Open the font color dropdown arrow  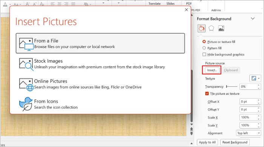tap(10, 5)
